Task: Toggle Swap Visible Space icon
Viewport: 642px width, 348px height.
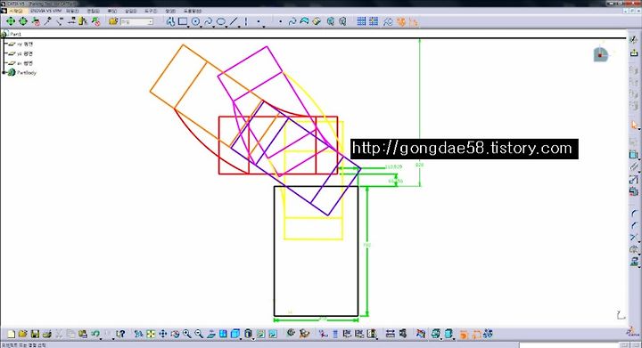Action: click(x=273, y=334)
